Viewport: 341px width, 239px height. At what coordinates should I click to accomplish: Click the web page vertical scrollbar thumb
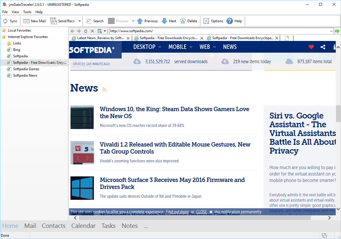coord(338,114)
